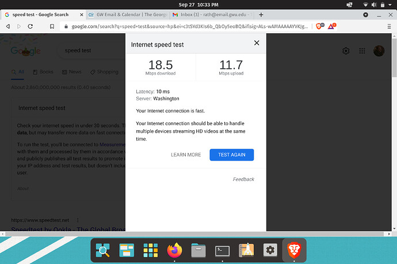Click the address bar URL

189,26
